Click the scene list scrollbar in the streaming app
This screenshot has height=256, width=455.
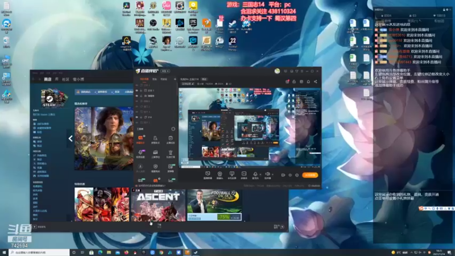click(x=177, y=90)
